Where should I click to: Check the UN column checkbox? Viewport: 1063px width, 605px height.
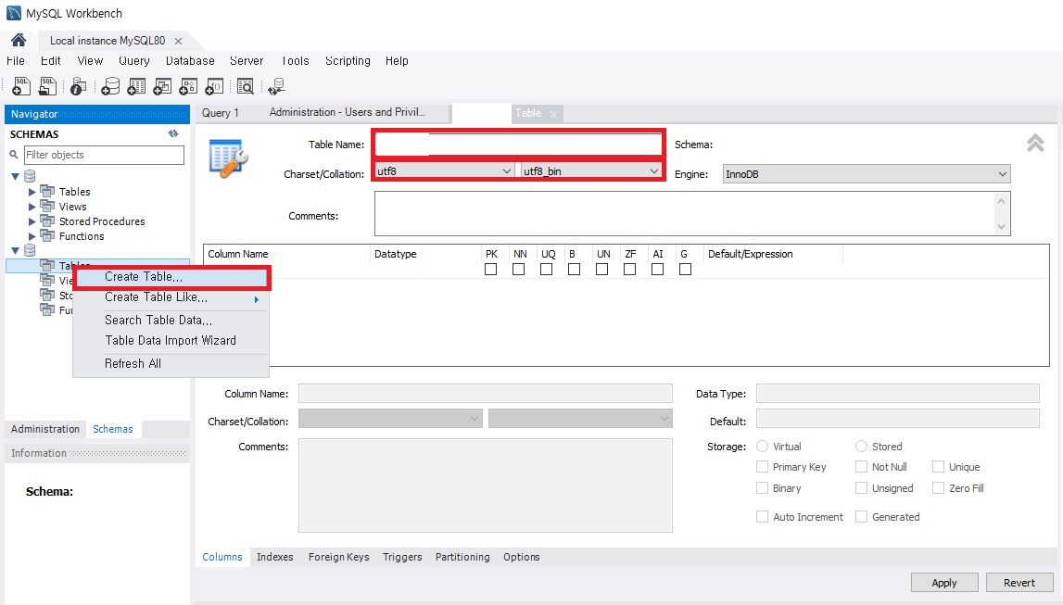click(602, 269)
